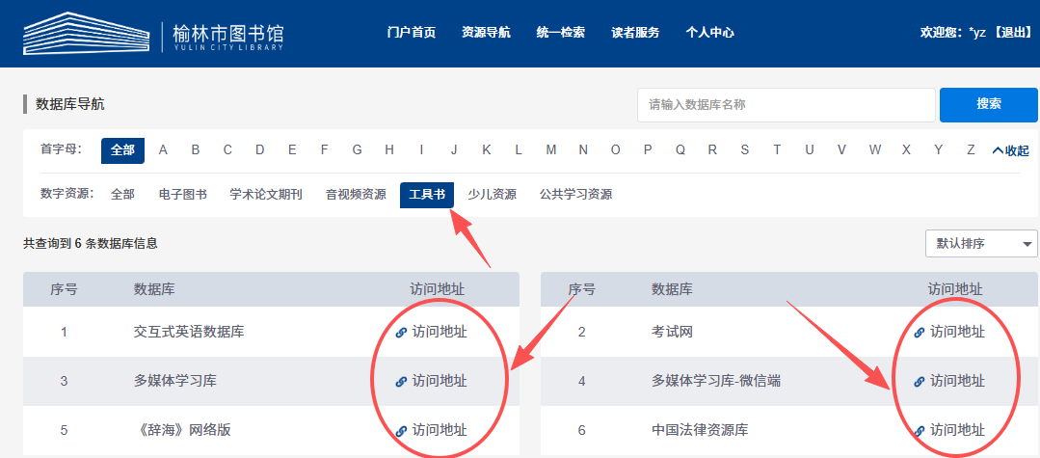Screen dimensions: 1040x458
Task: Select the 电子图书 resource tab
Action: coord(182,195)
